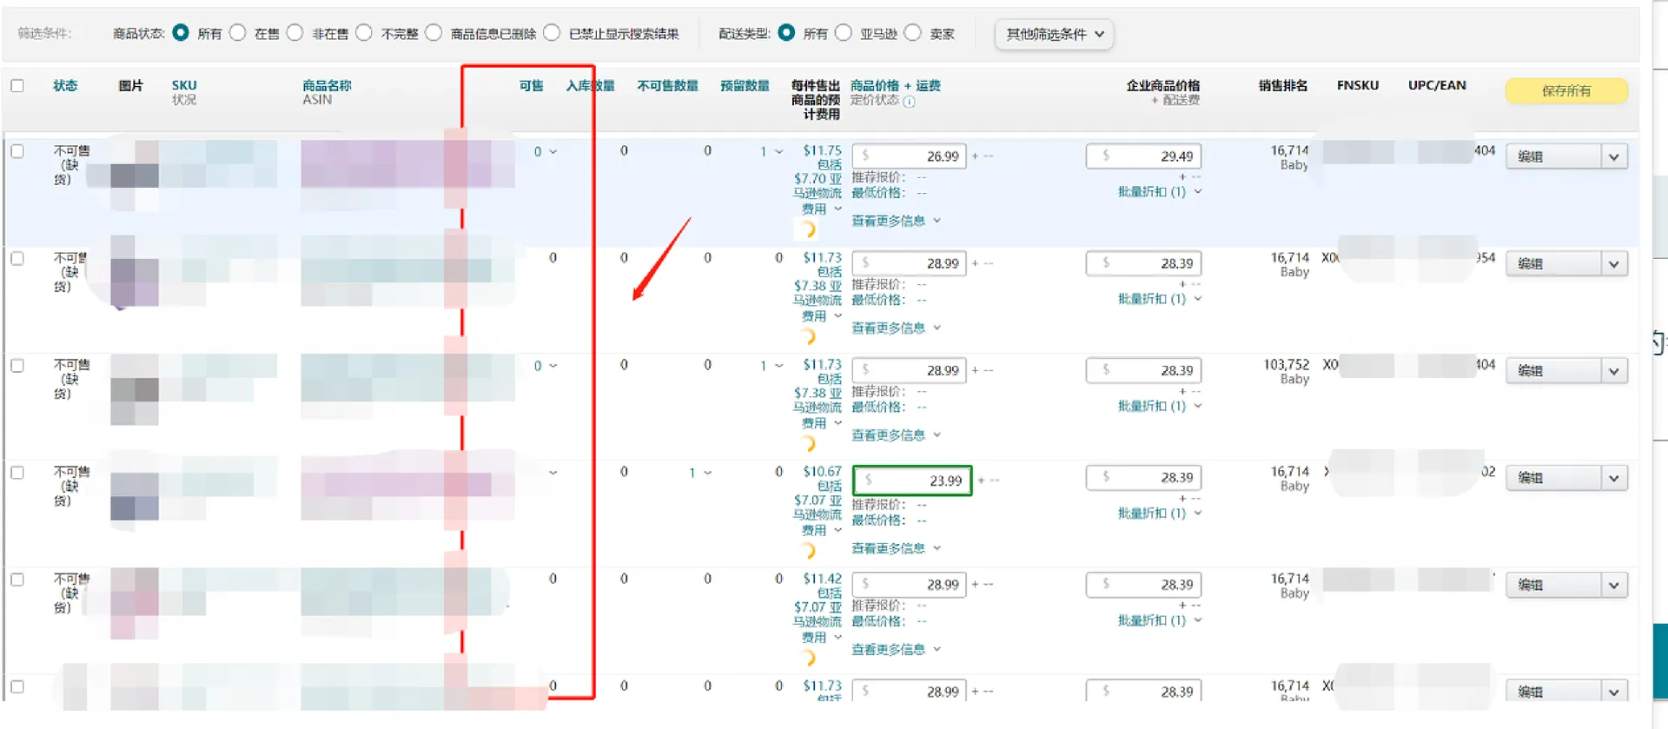
Task: Expand the $10.67 fee breakdown chevron
Action: (837, 529)
